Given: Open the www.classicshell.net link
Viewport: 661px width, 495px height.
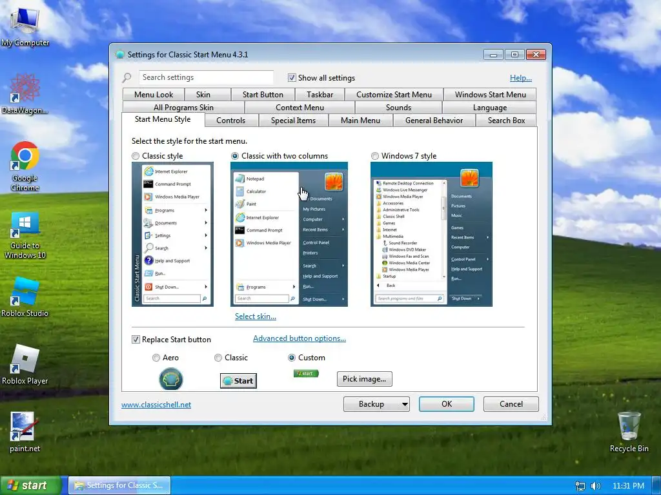Looking at the screenshot, I should 156,405.
